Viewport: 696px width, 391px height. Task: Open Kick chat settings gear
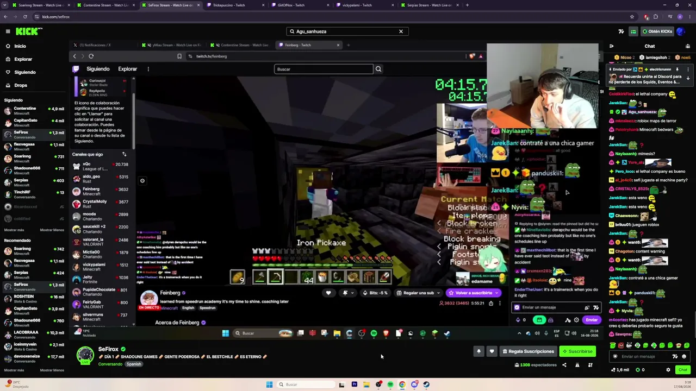[x=668, y=370]
